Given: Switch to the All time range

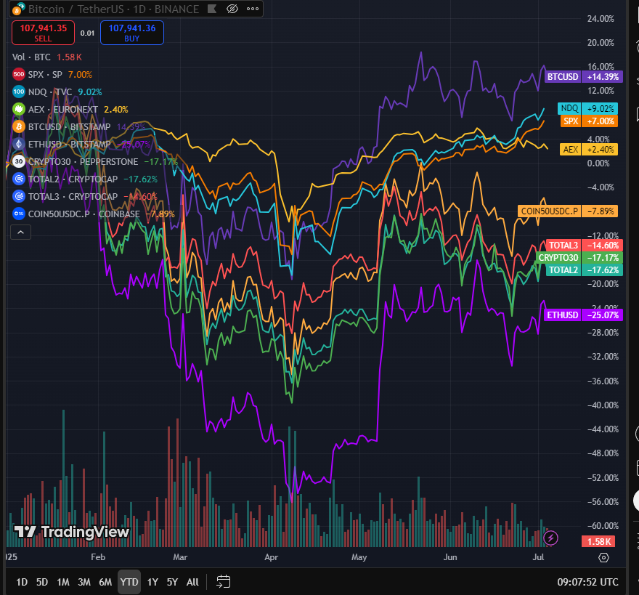Looking at the screenshot, I should [x=192, y=582].
